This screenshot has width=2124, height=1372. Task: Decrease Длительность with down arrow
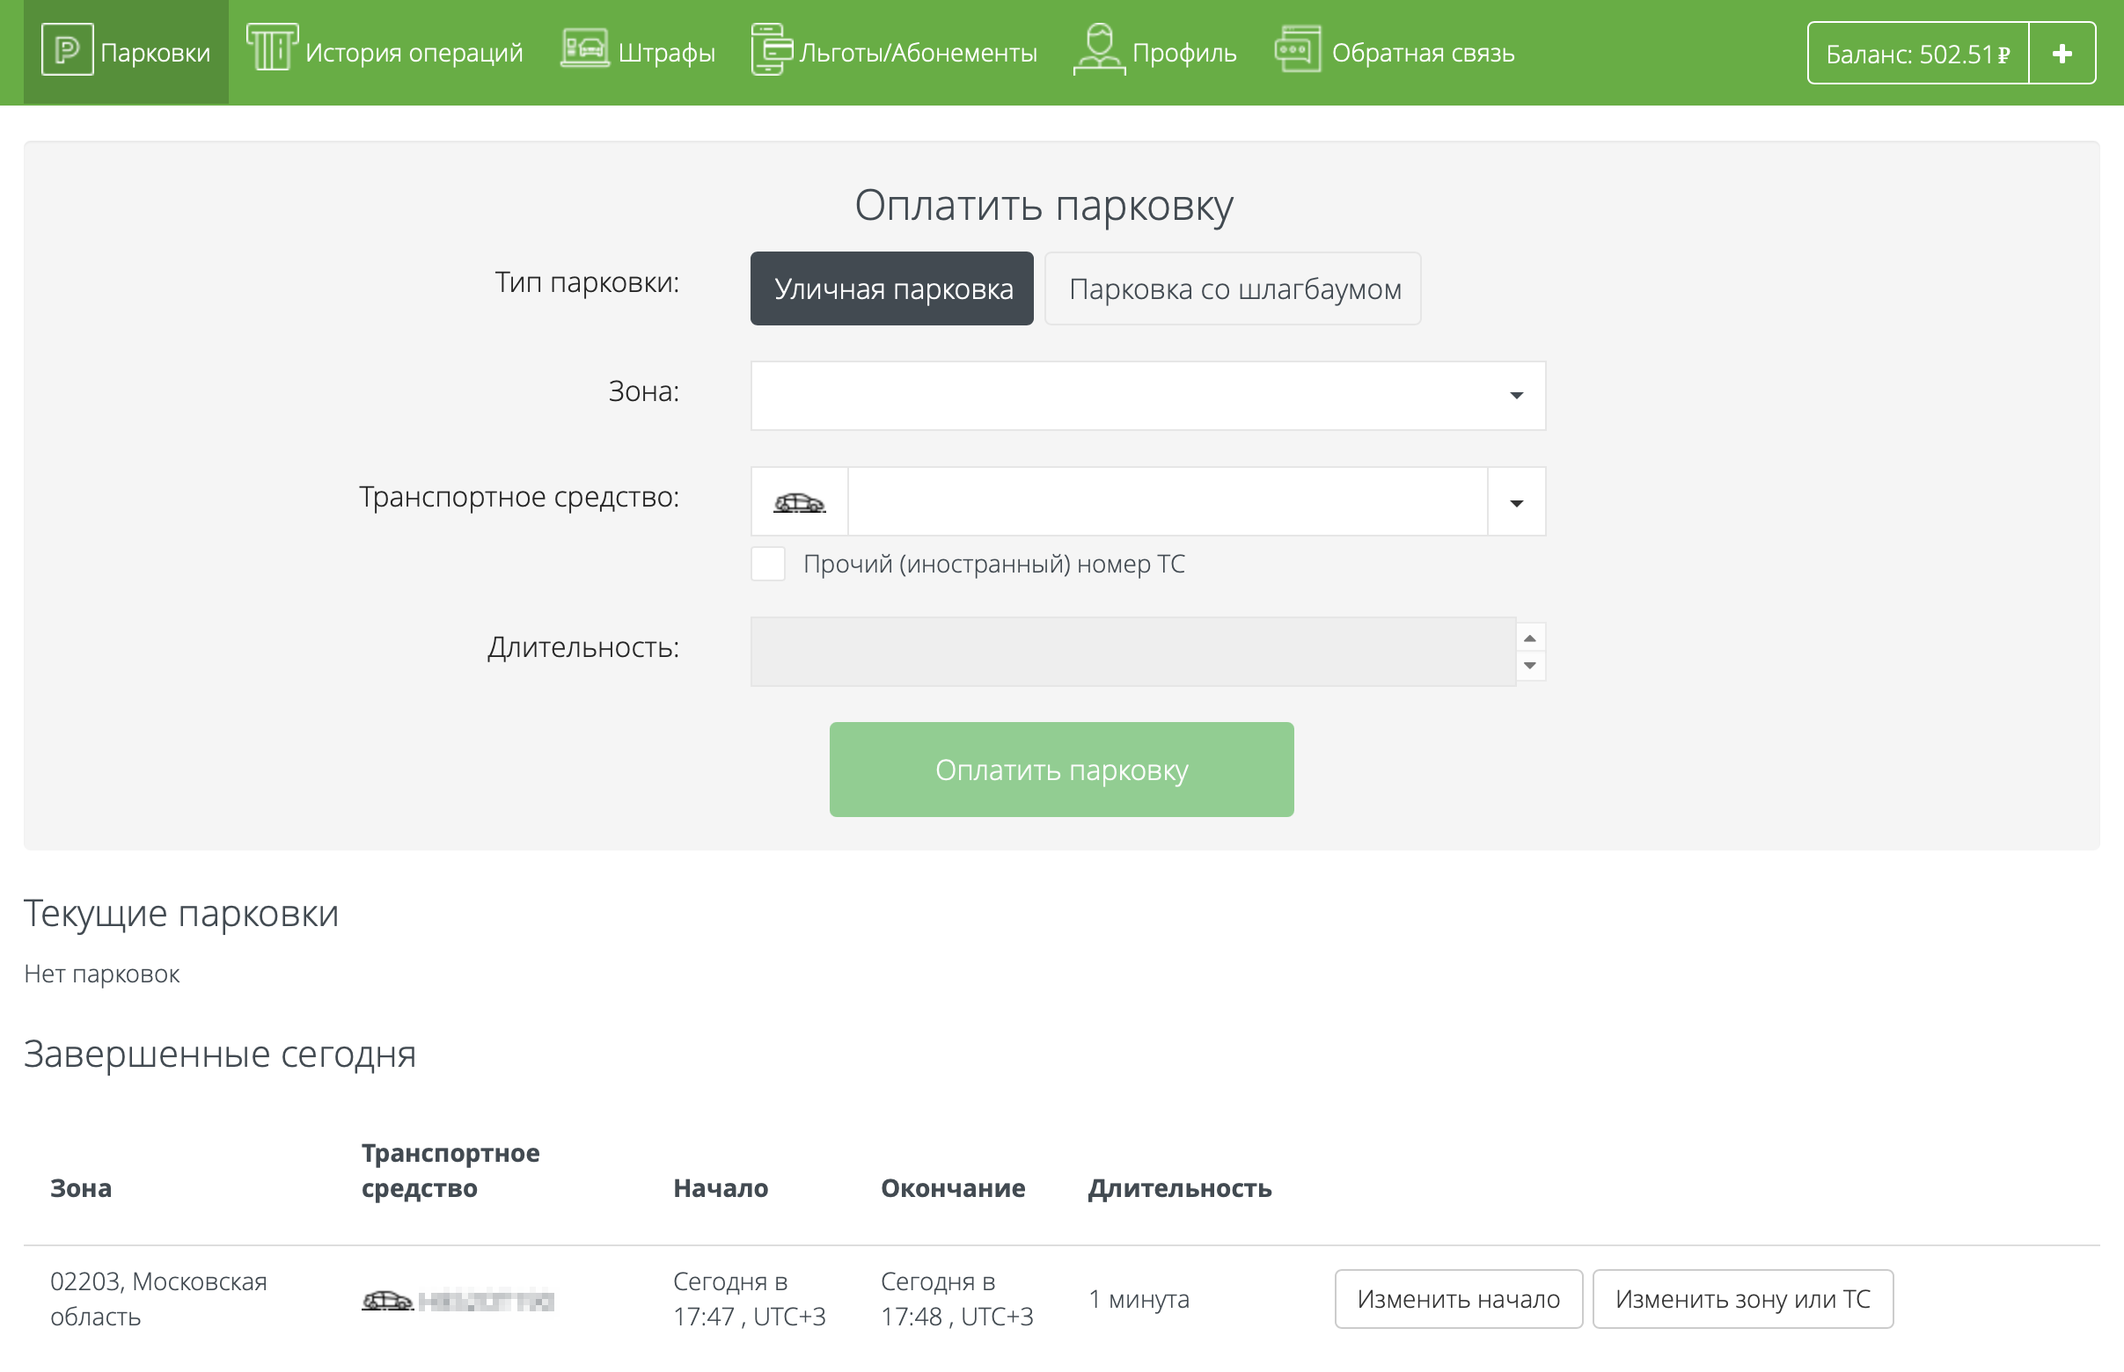1530,667
